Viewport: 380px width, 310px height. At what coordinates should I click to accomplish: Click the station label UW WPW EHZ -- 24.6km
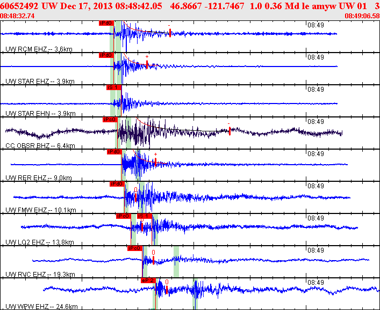(41, 307)
